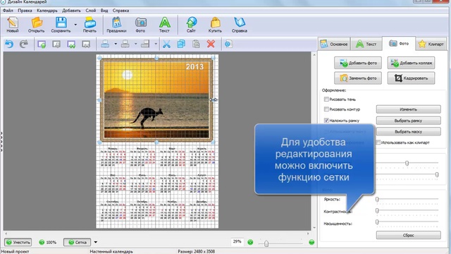Click the fourth layer order icon
This screenshot has width=451, height=254.
(86, 44)
